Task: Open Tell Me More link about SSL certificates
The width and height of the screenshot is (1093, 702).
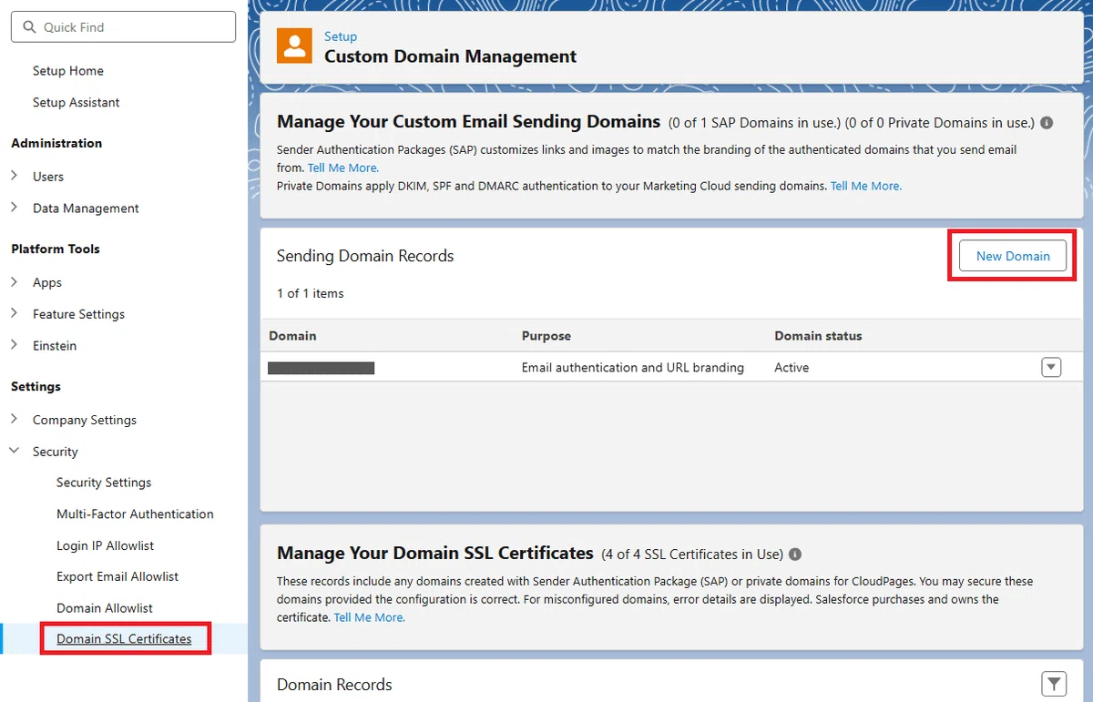Action: [370, 617]
